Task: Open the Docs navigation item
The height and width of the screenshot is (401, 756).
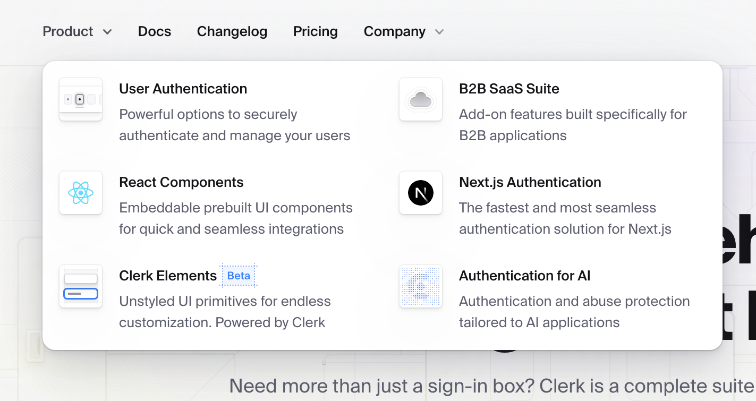Action: tap(155, 32)
